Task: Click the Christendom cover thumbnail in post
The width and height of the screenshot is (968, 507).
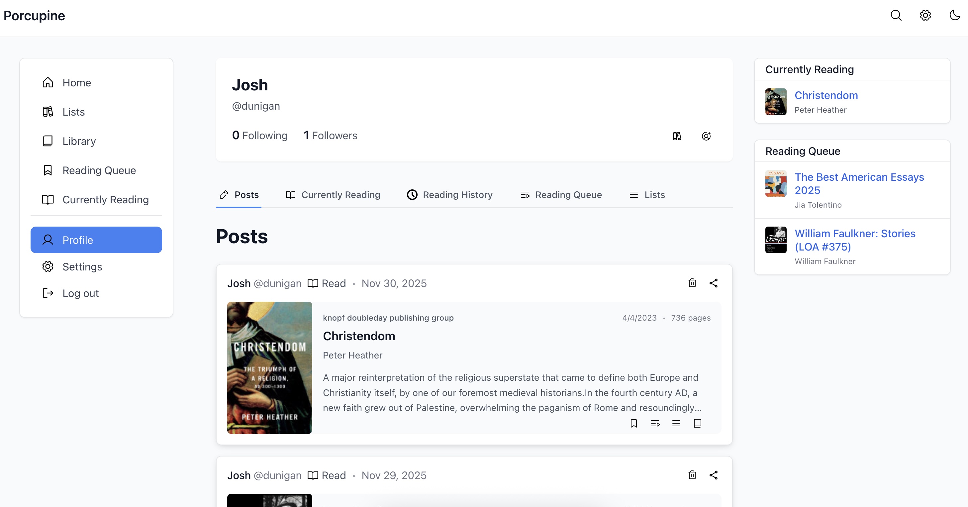Action: 269,367
